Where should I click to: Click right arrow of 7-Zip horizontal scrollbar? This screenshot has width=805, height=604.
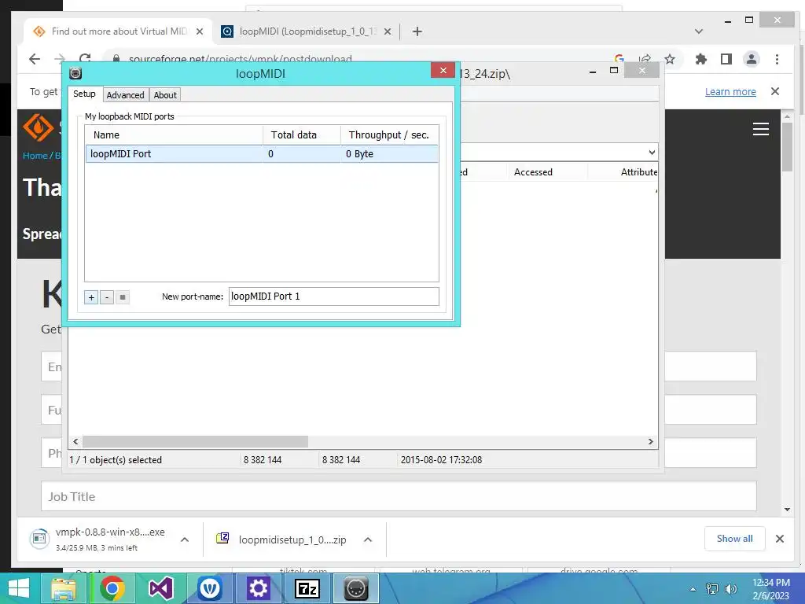pyautogui.click(x=650, y=442)
